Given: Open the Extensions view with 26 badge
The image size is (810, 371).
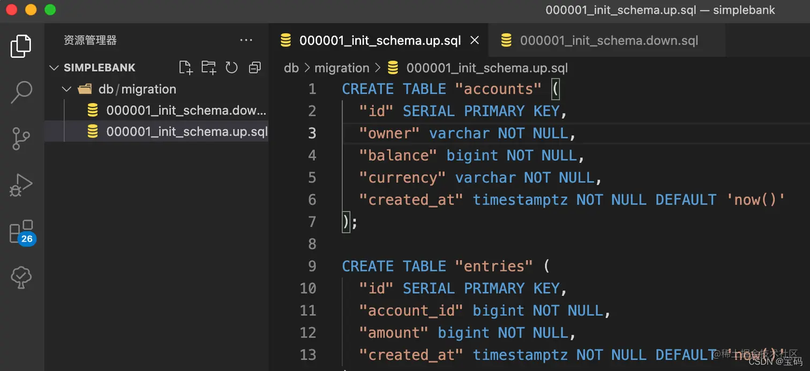Looking at the screenshot, I should click(21, 232).
